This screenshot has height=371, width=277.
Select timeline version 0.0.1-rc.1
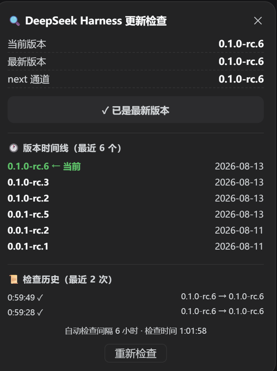point(28,246)
